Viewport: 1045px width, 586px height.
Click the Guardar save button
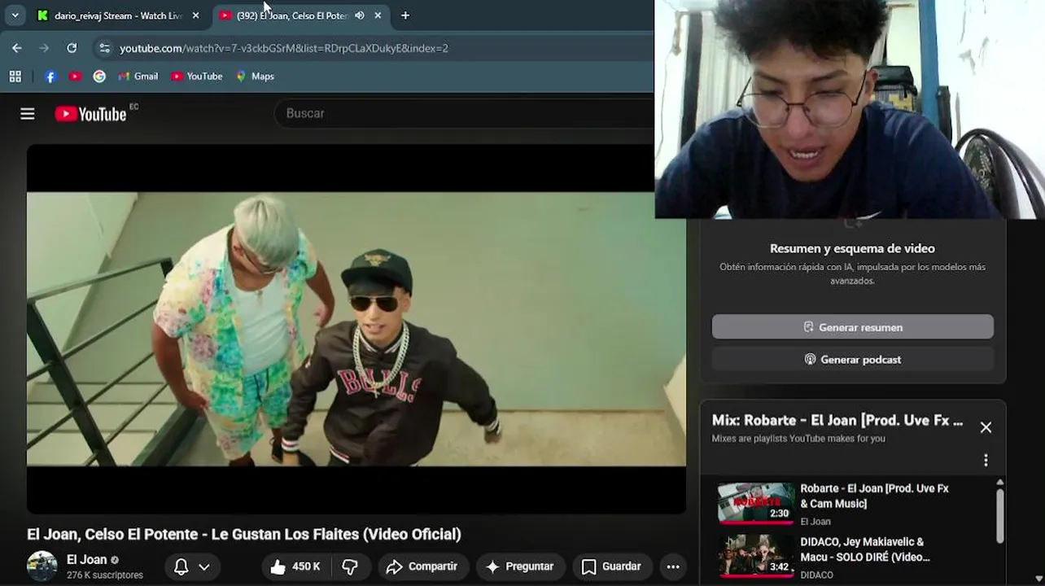click(x=611, y=566)
